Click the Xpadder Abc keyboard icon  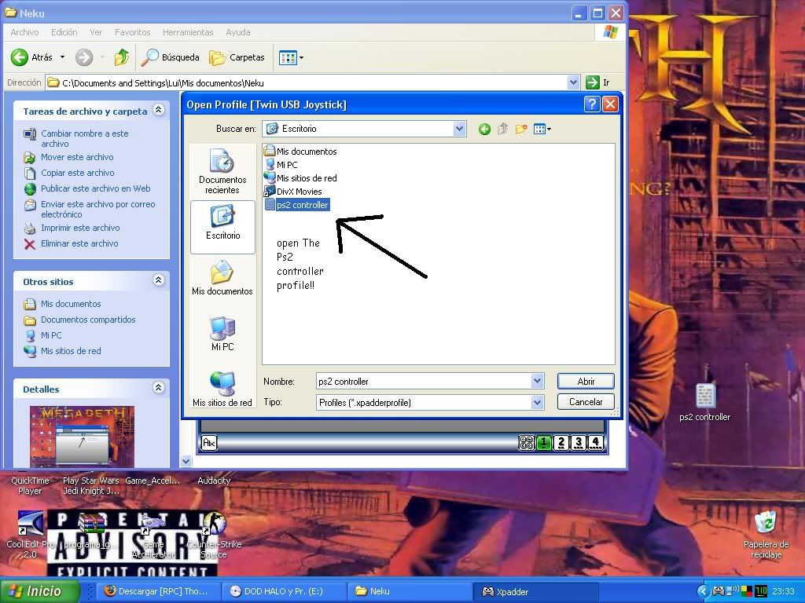pyautogui.click(x=209, y=442)
